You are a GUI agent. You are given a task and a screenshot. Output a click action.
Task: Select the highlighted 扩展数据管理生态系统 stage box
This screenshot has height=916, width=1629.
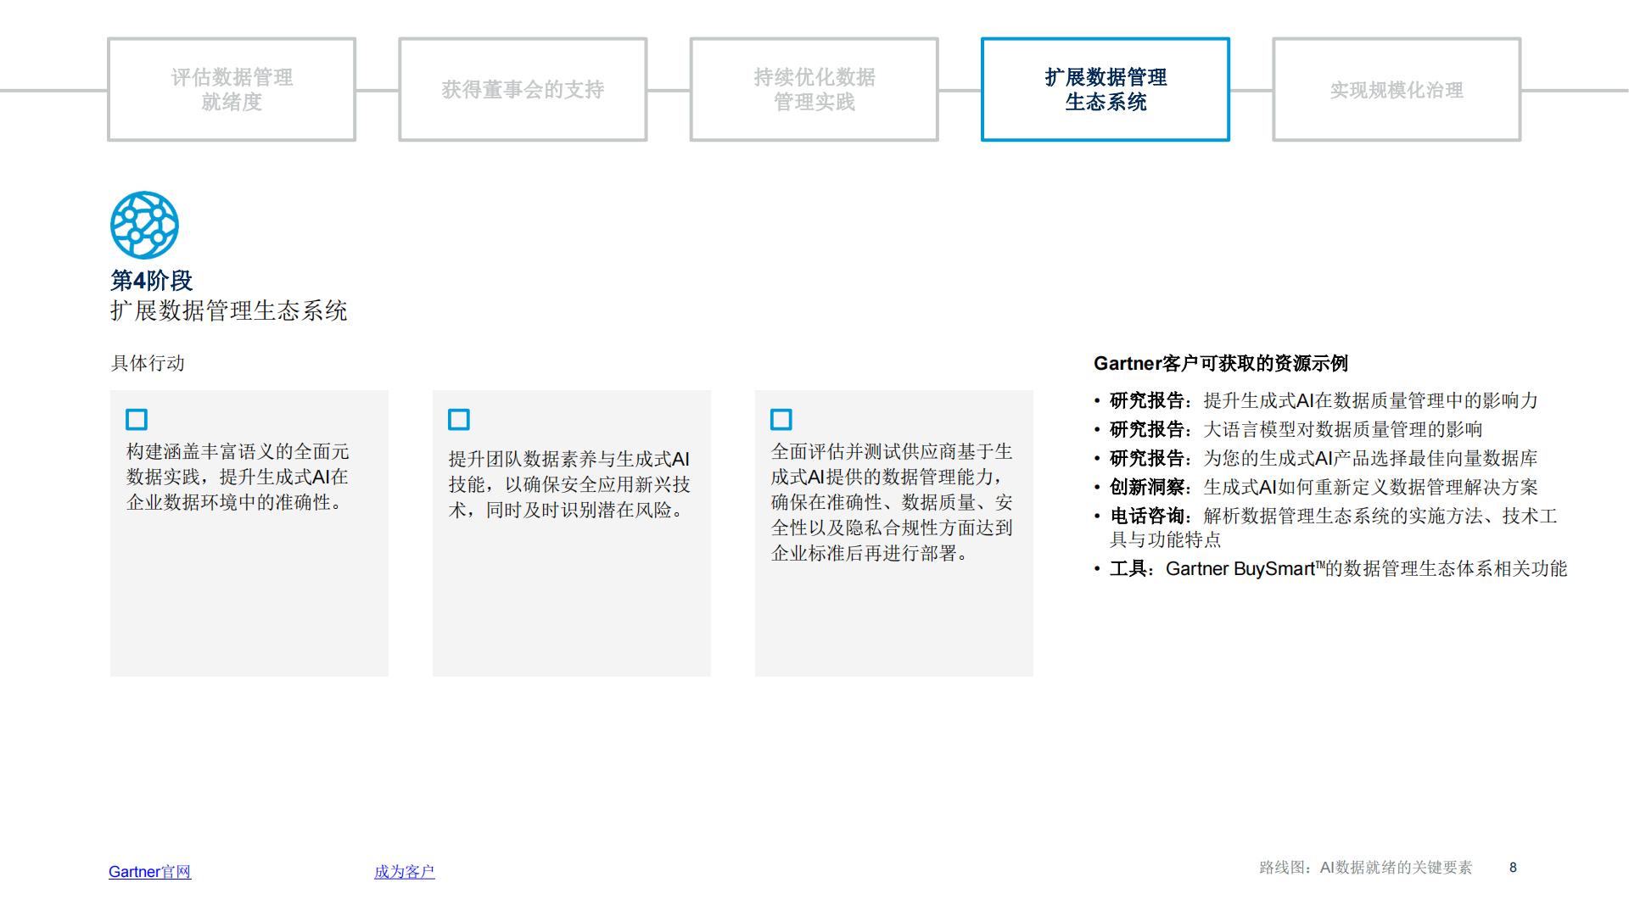(1106, 89)
